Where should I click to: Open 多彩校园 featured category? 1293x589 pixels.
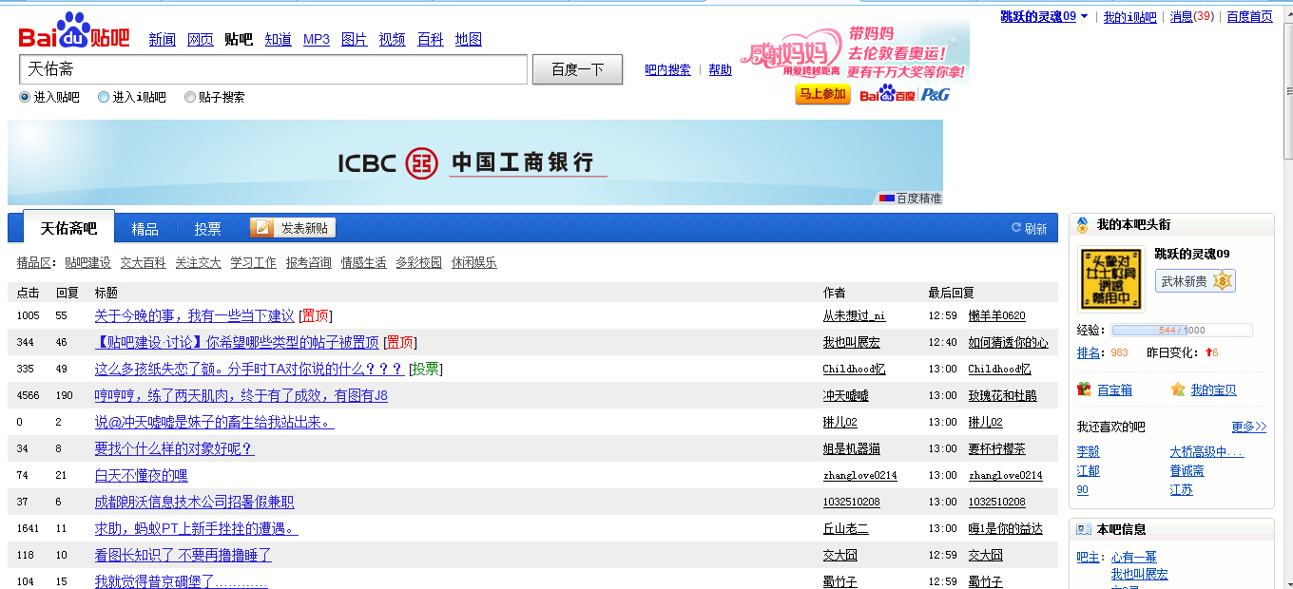coord(419,262)
